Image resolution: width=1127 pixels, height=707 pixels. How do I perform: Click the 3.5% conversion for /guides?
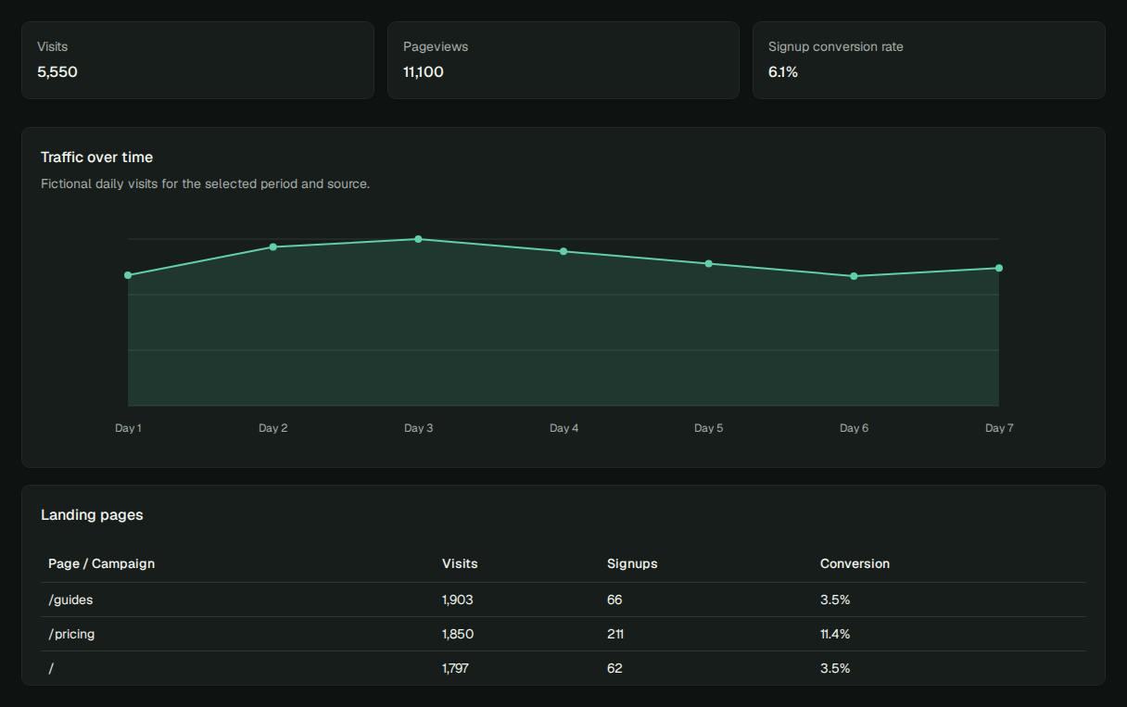coord(835,600)
